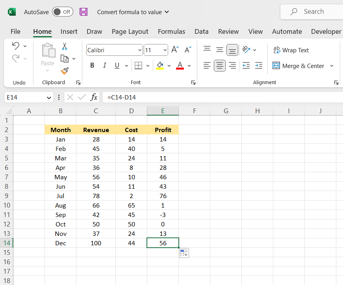Click the Increase Indent icon
The height and width of the screenshot is (285, 343).
[259, 66]
